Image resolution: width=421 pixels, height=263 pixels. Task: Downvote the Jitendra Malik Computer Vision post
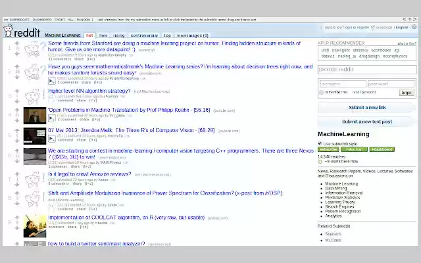pyautogui.click(x=17, y=141)
